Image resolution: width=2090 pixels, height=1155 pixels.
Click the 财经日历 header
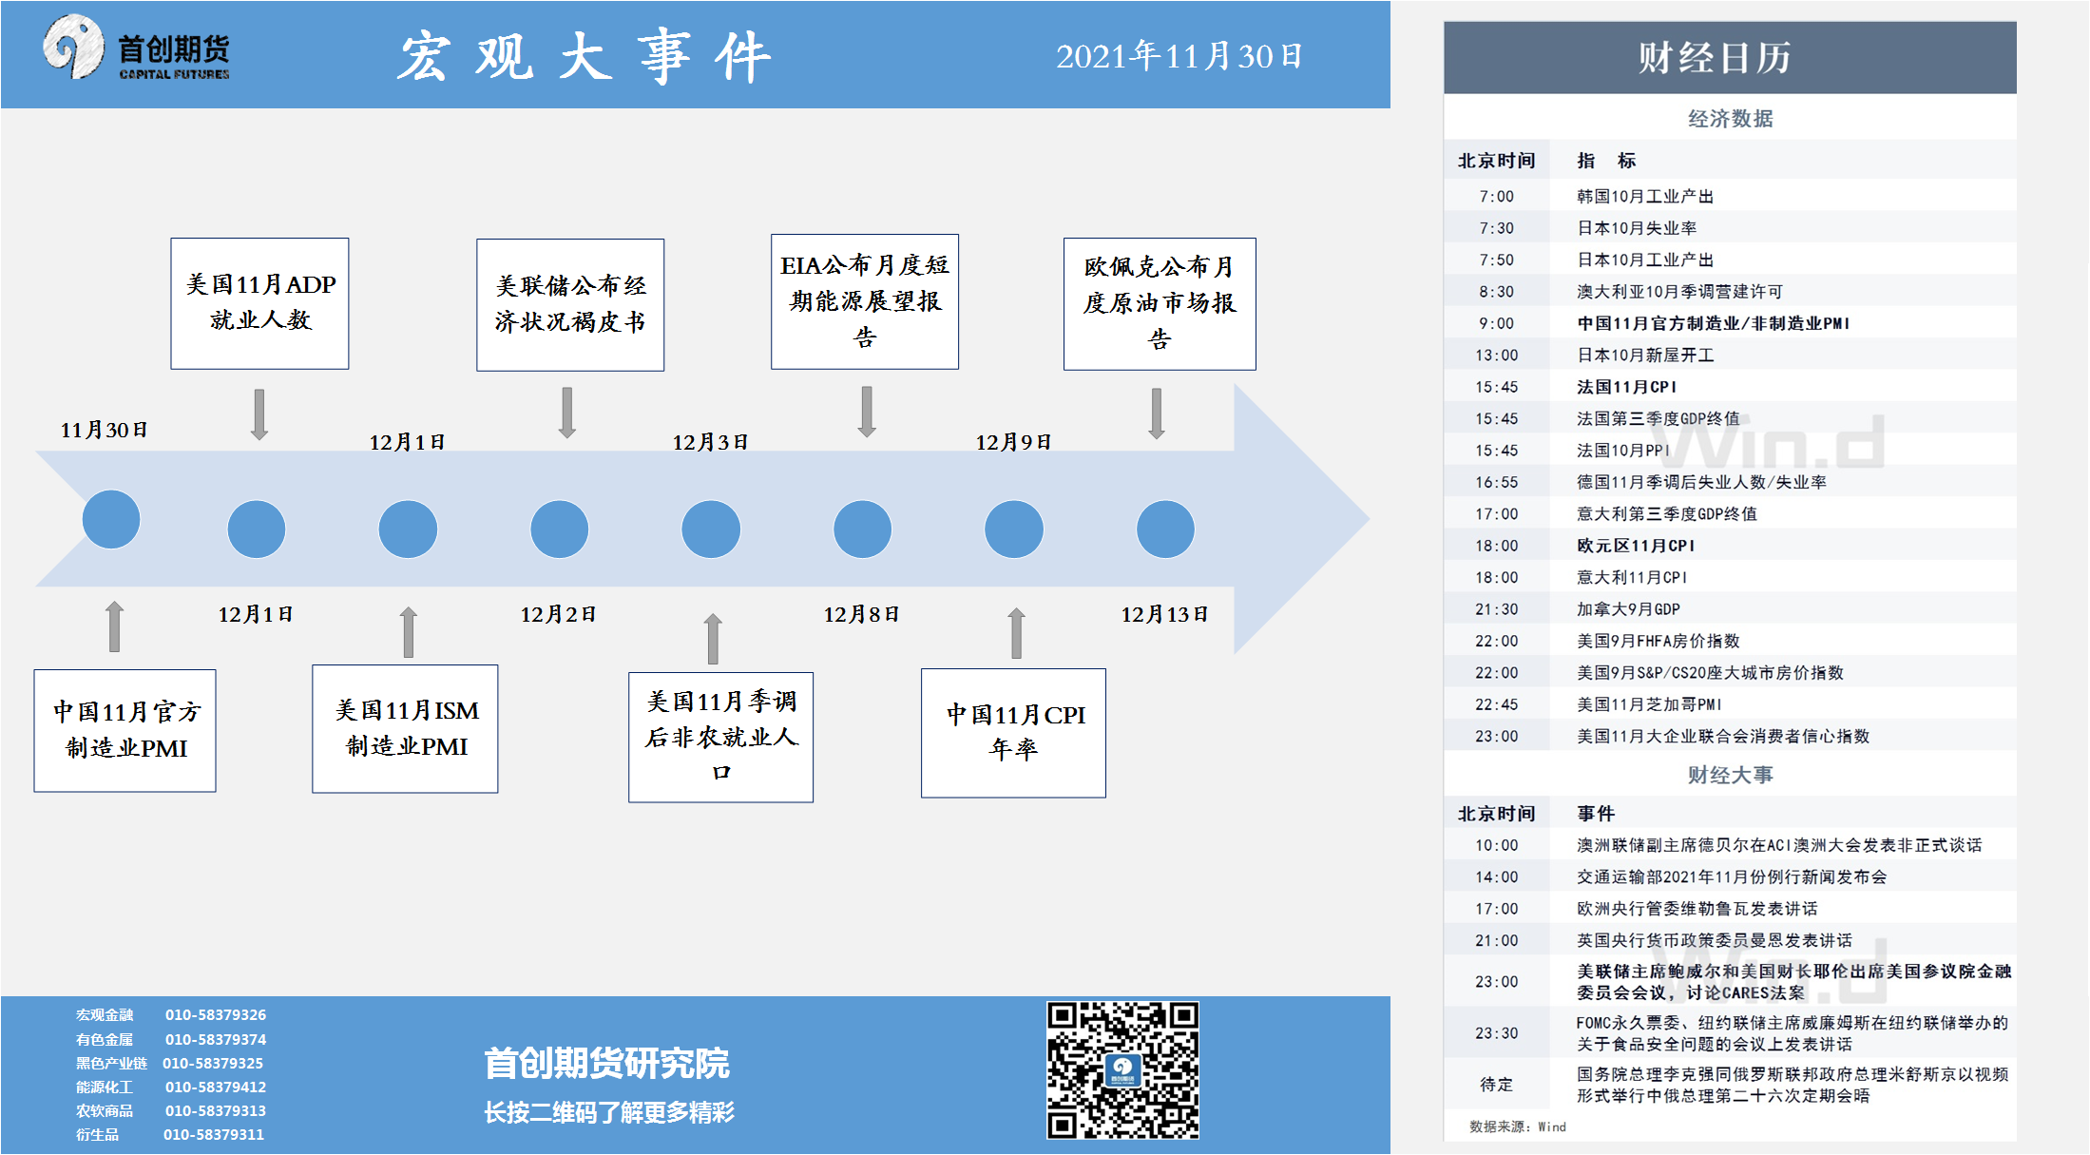click(x=1730, y=57)
